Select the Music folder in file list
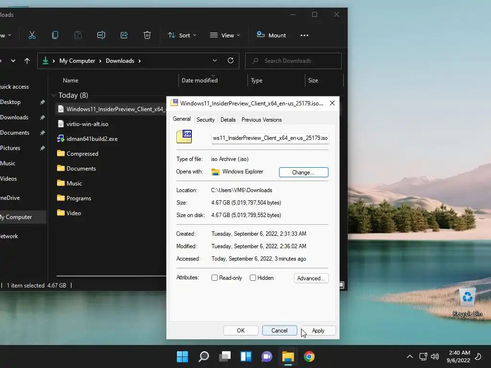The width and height of the screenshot is (491, 368). [x=74, y=184]
